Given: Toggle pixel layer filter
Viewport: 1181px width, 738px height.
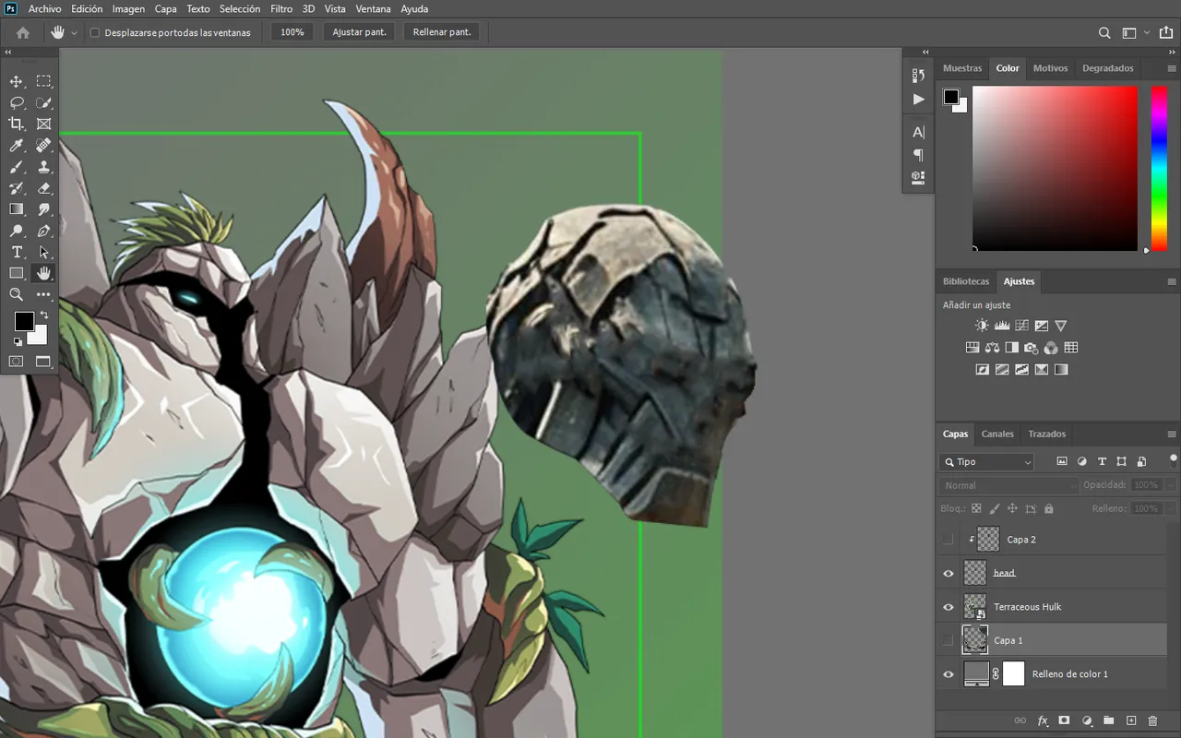Looking at the screenshot, I should [1062, 461].
